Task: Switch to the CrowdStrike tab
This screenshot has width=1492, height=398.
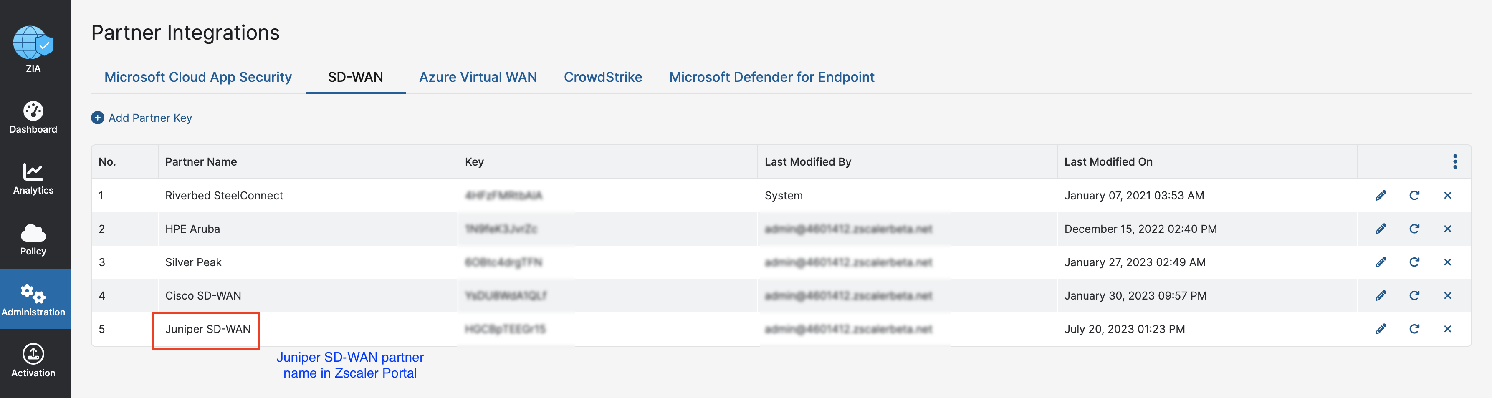Action: 603,77
